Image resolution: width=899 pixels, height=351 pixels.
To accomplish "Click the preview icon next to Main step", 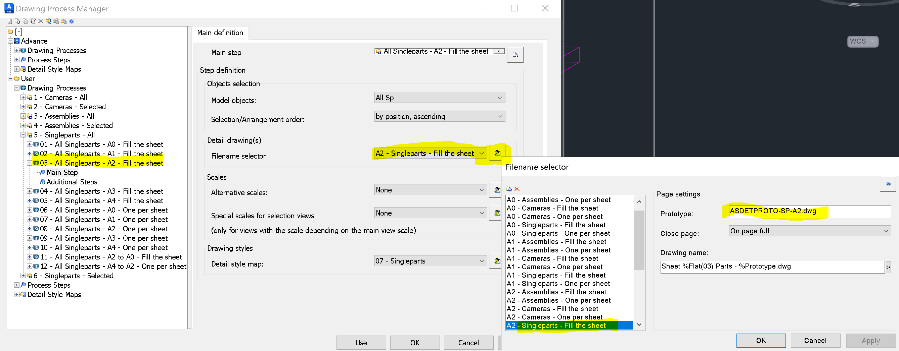I will pos(516,54).
